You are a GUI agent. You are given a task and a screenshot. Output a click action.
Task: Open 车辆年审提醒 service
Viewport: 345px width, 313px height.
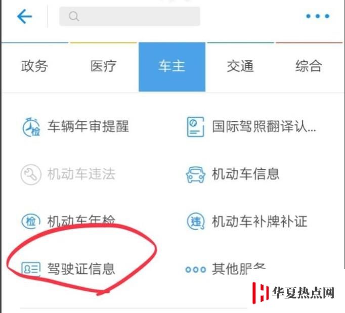(88, 126)
